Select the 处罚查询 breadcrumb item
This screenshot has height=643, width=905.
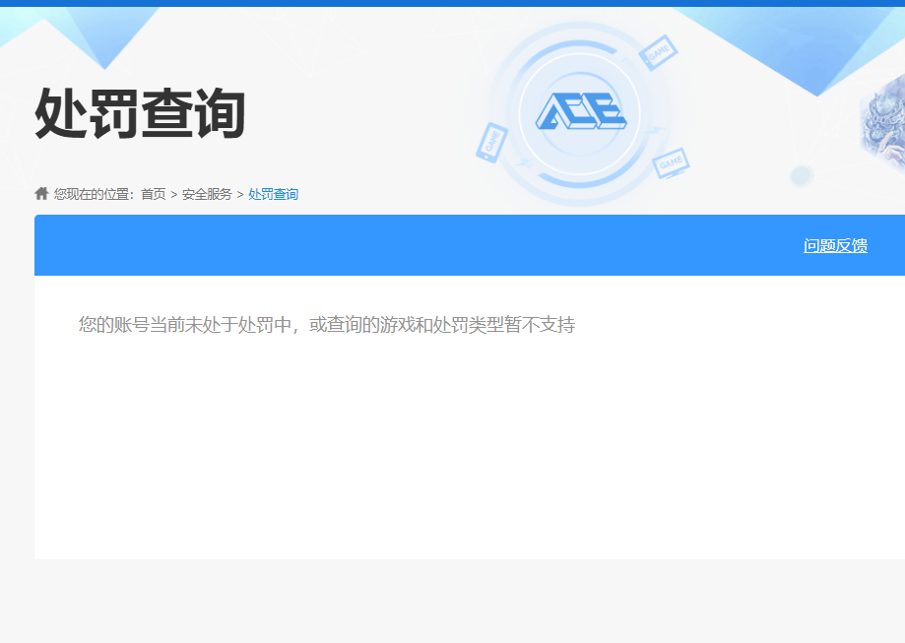(x=272, y=194)
